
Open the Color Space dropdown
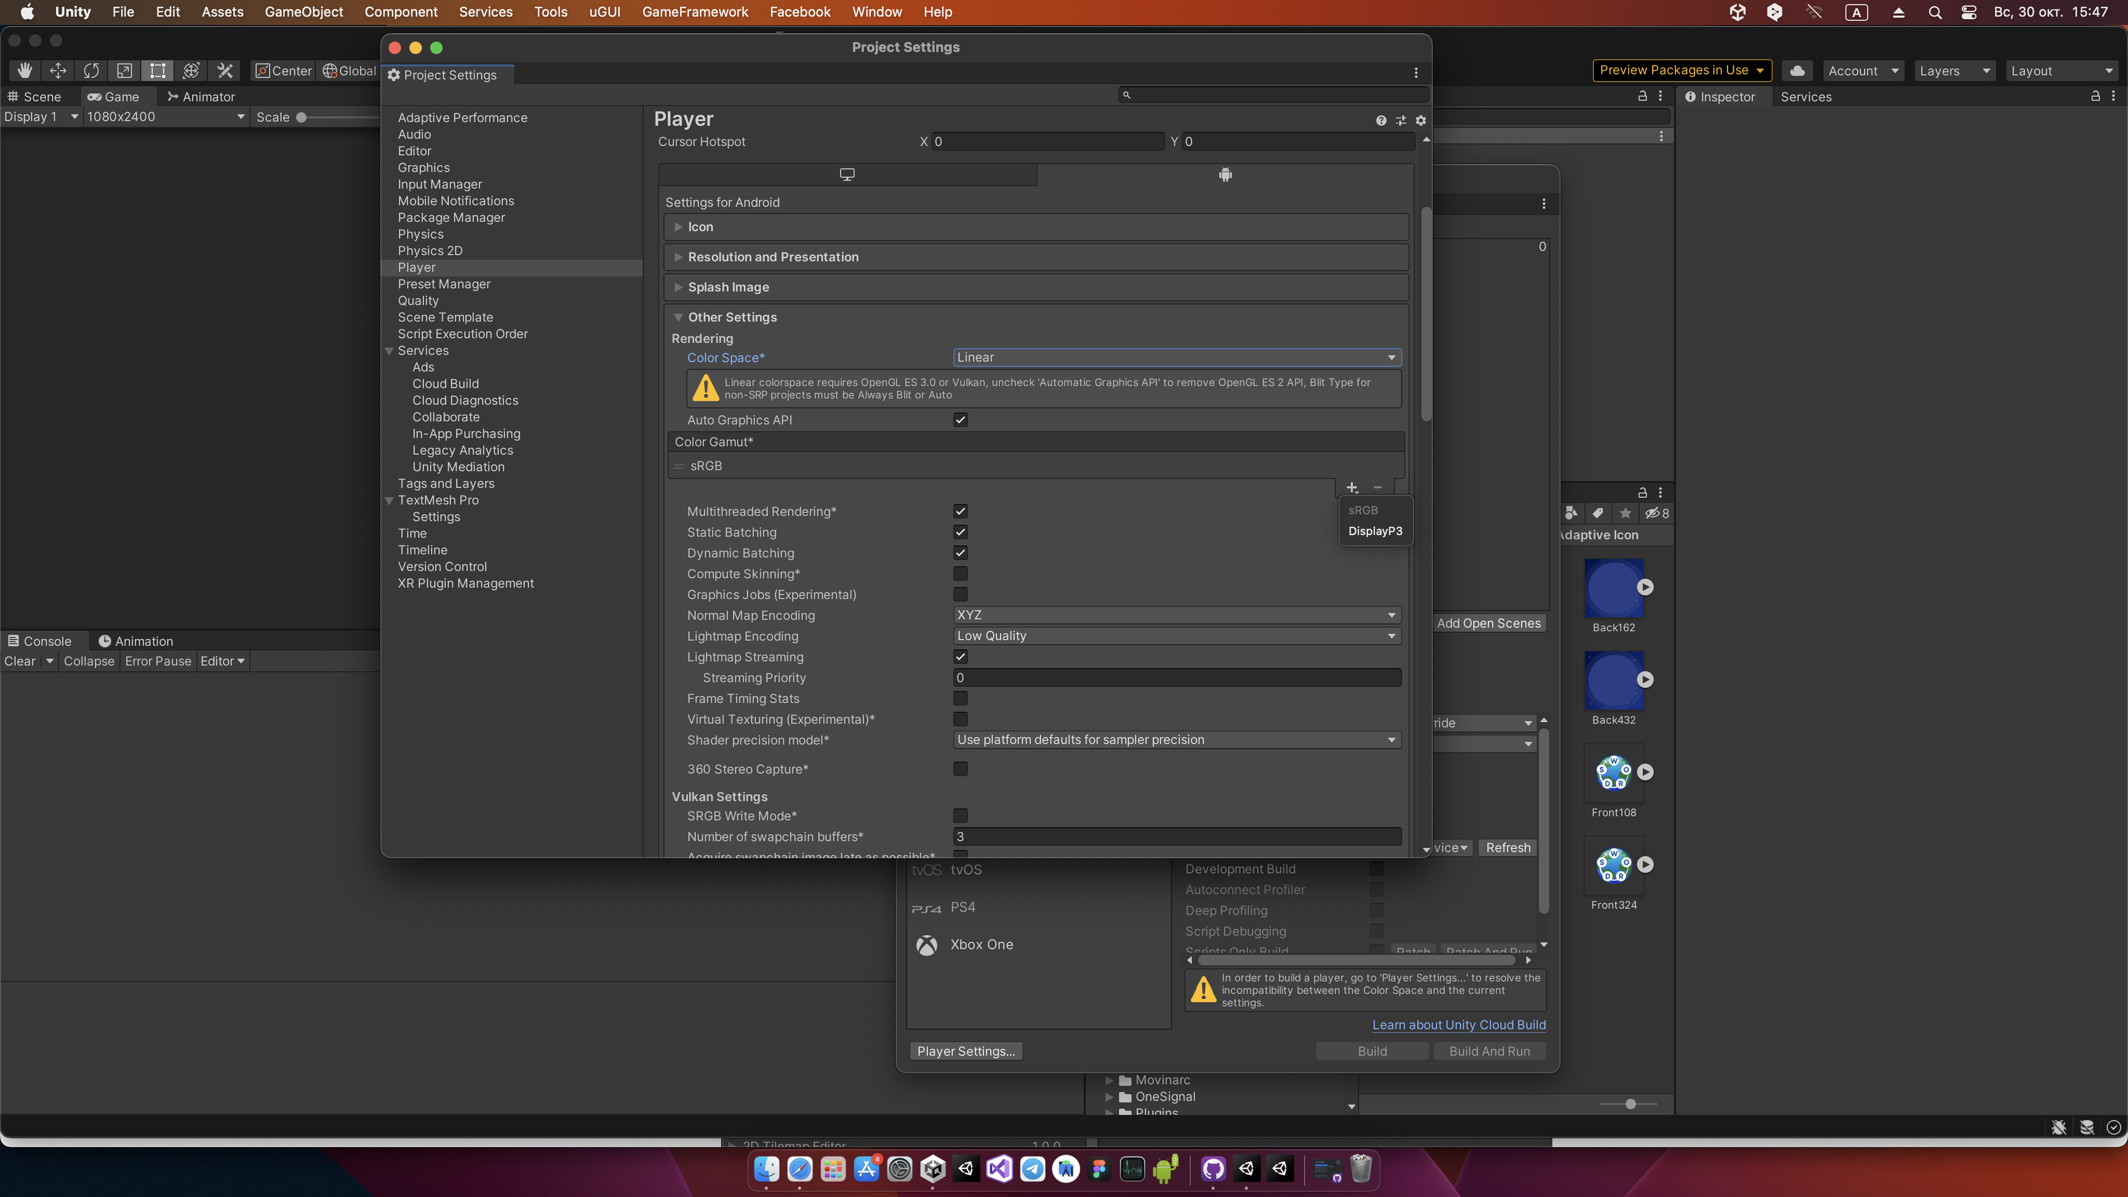click(x=1176, y=357)
